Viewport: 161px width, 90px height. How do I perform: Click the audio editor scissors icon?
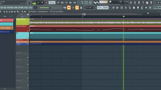pos(135,2)
